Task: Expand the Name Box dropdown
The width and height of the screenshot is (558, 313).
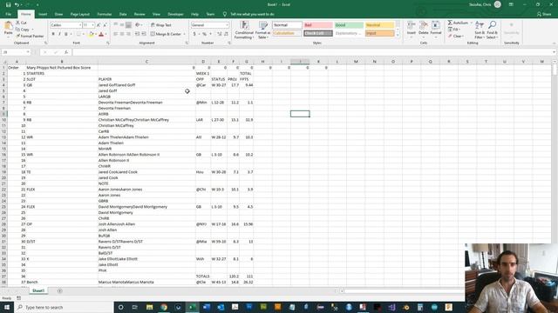Action: pos(28,52)
